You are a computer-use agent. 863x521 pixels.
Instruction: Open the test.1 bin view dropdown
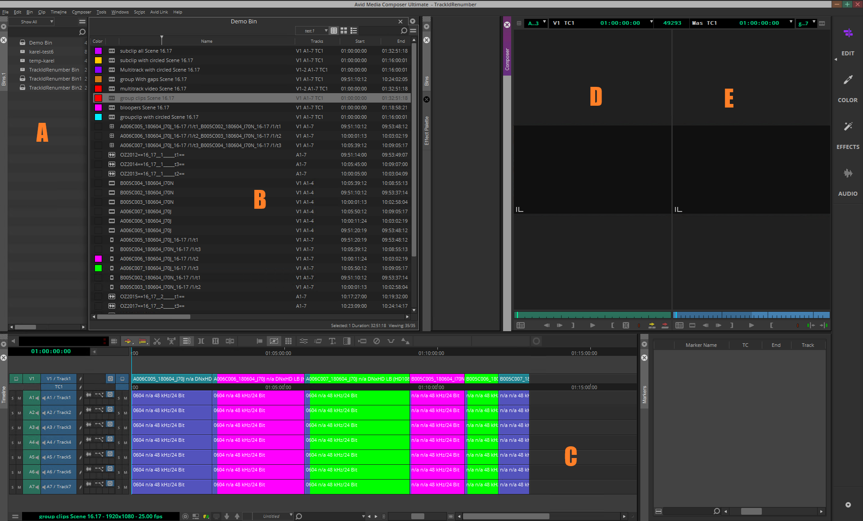click(312, 31)
